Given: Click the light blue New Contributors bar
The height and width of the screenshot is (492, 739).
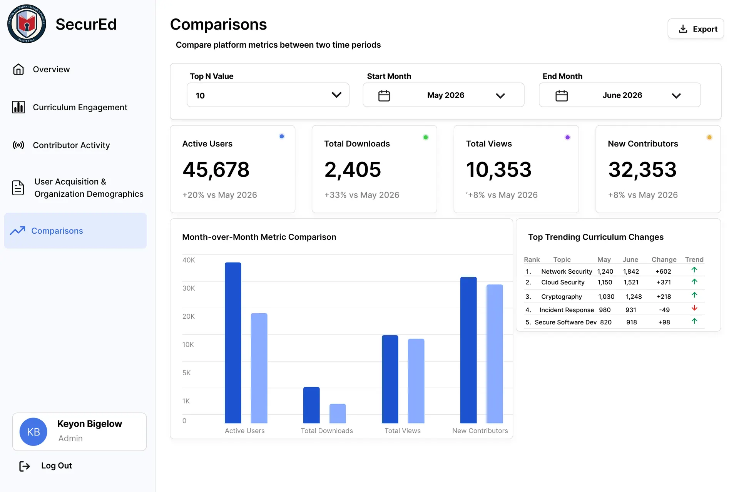Looking at the screenshot, I should tap(495, 354).
